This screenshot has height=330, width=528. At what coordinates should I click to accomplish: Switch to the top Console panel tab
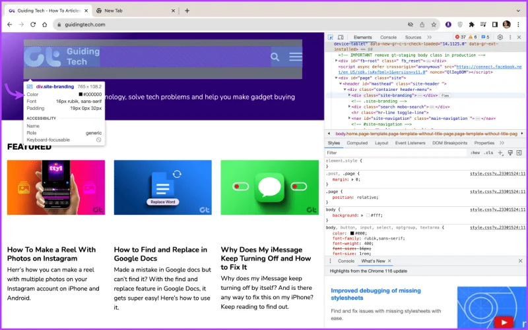point(388,38)
